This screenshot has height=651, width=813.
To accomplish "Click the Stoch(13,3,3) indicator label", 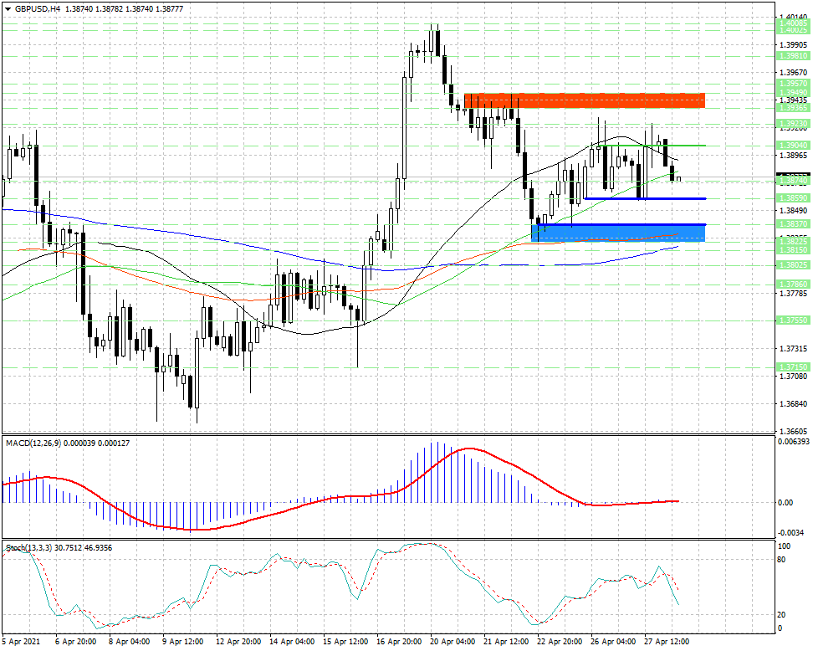I will (x=28, y=548).
